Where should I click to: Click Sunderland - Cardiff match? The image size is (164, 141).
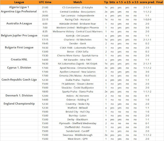click(x=78, y=131)
